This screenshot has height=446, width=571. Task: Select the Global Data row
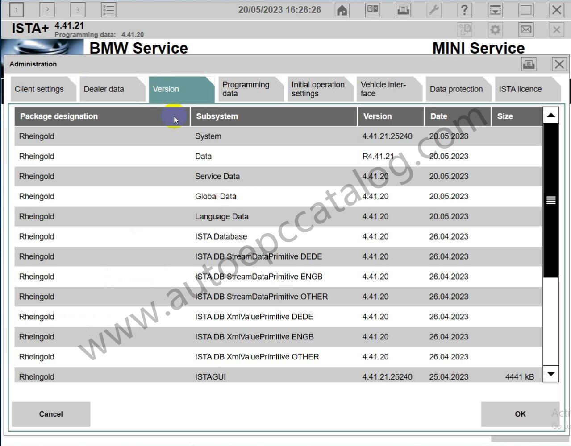tap(278, 197)
